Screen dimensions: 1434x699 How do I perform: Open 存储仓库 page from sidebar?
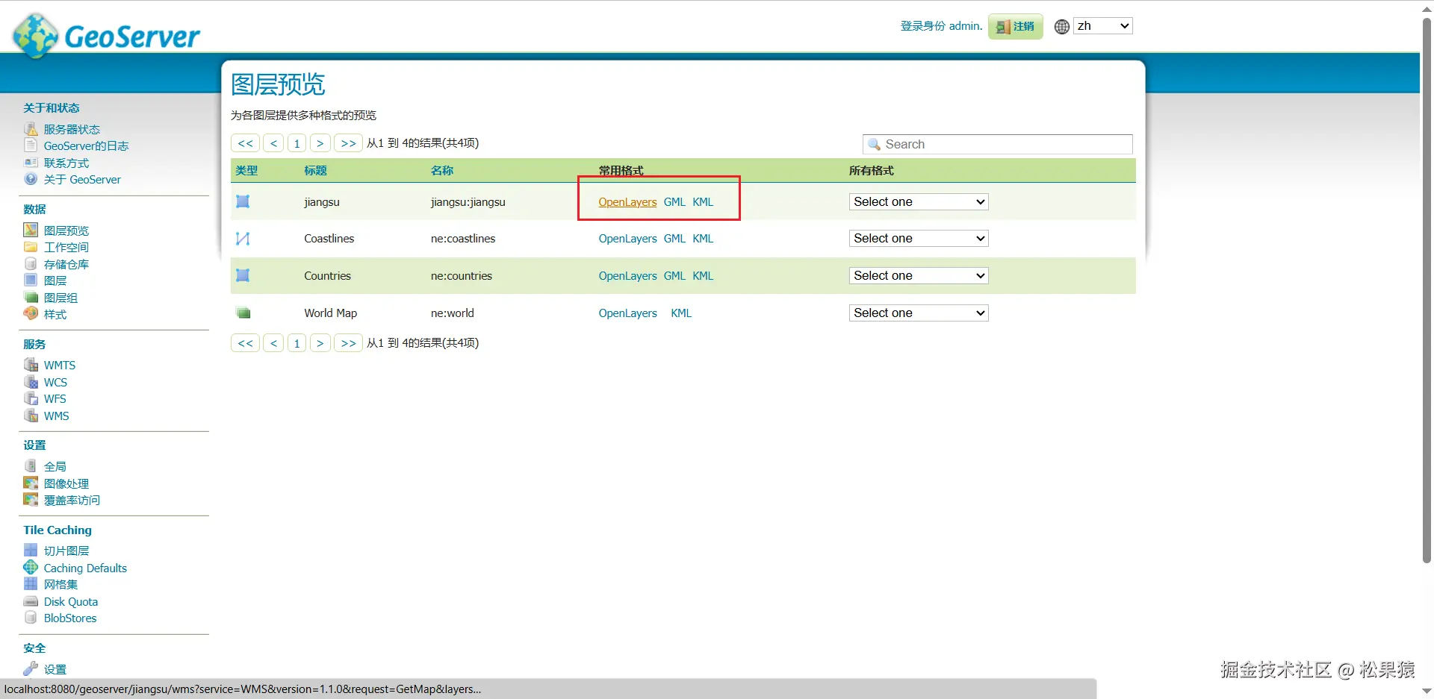[x=66, y=264]
